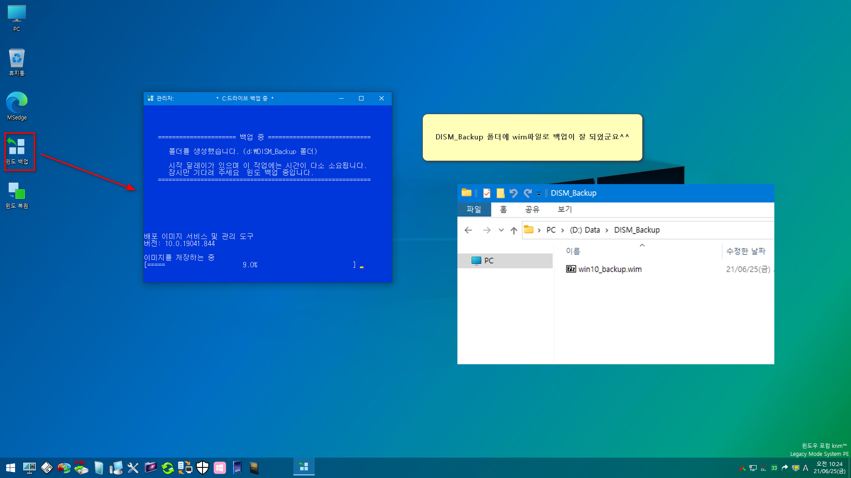
Task: Open the file transfer to PC icon on the taskbar
Action: coord(185,467)
